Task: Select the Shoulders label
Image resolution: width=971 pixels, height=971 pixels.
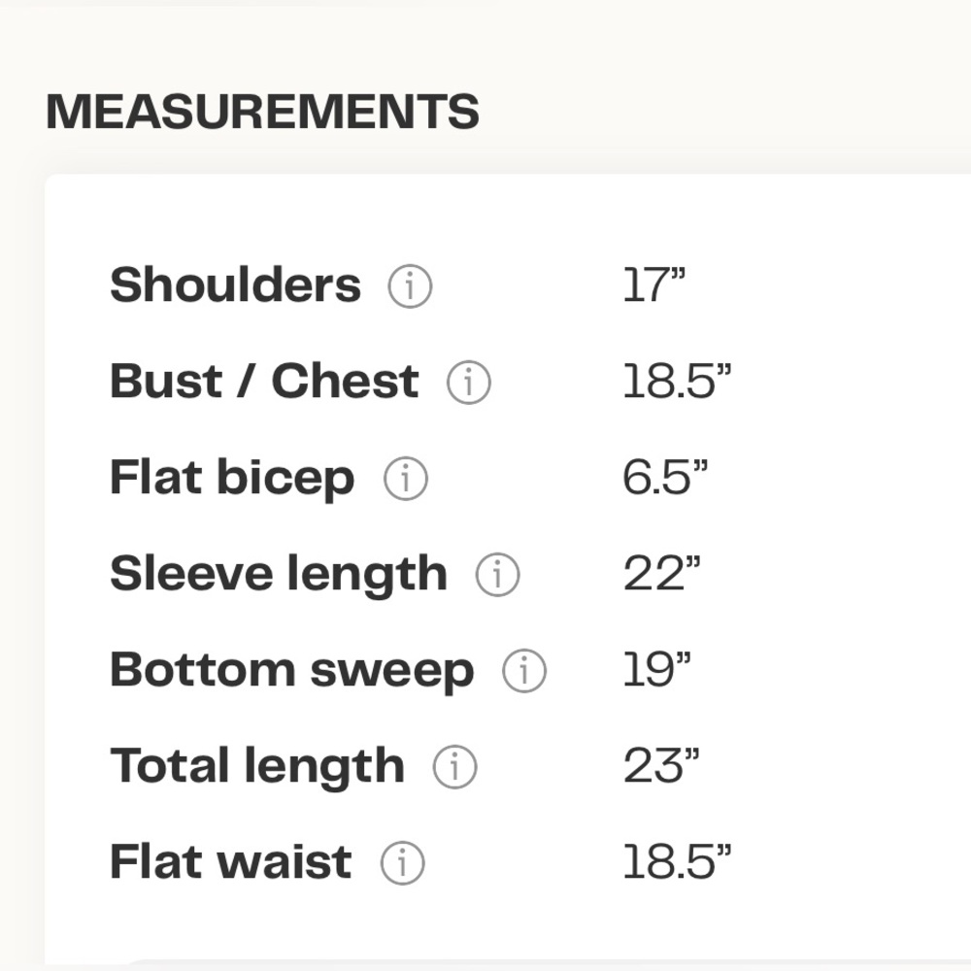Action: 235,285
